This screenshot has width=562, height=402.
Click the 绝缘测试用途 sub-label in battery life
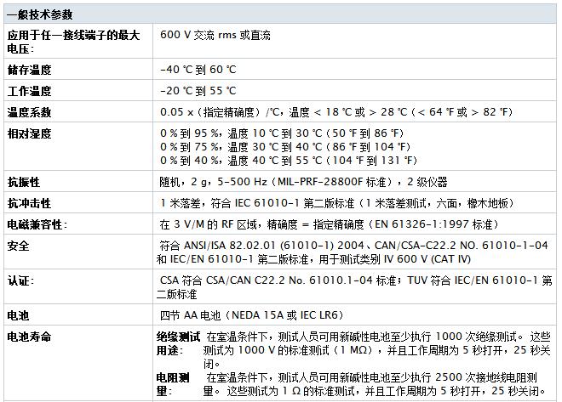pos(177,343)
